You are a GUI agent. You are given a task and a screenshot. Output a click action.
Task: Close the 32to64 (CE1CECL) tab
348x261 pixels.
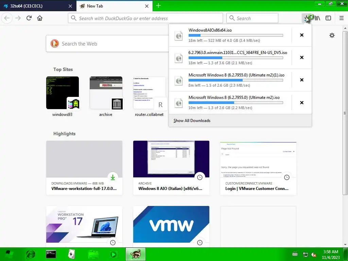coord(70,6)
